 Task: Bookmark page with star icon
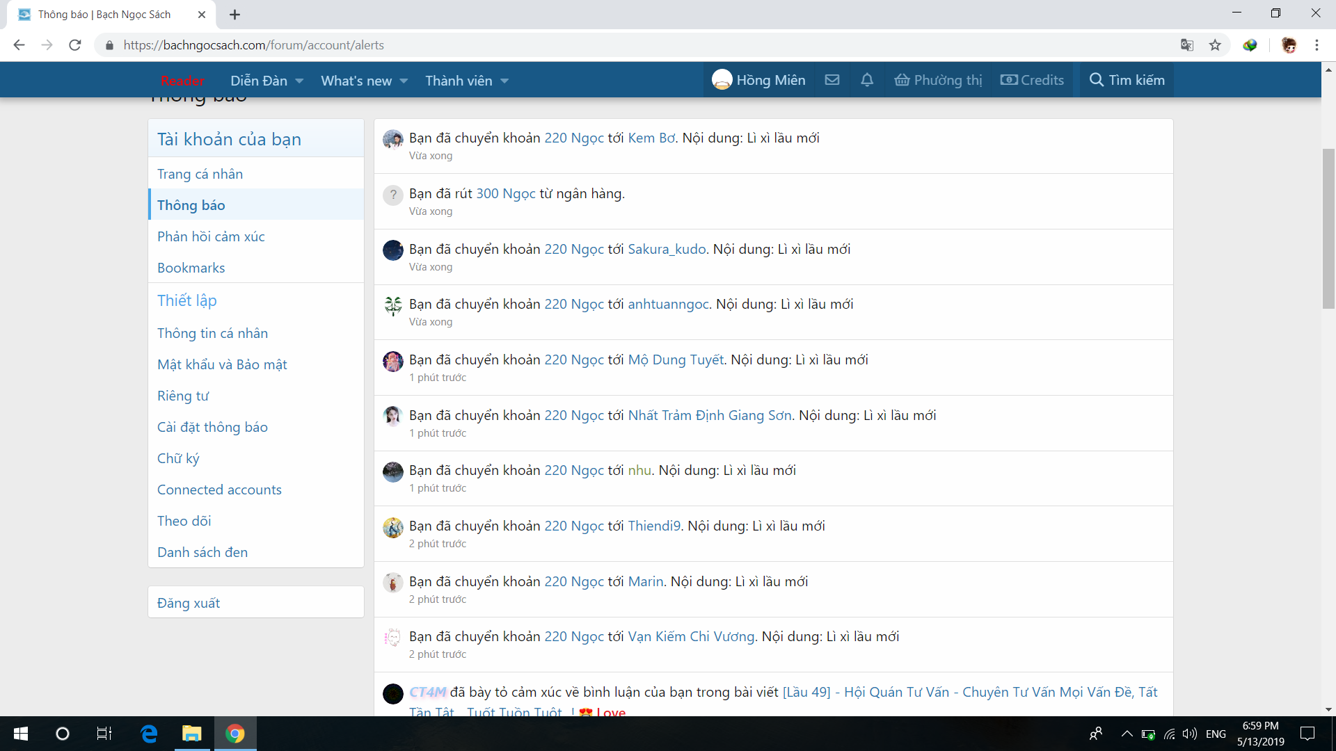point(1215,45)
